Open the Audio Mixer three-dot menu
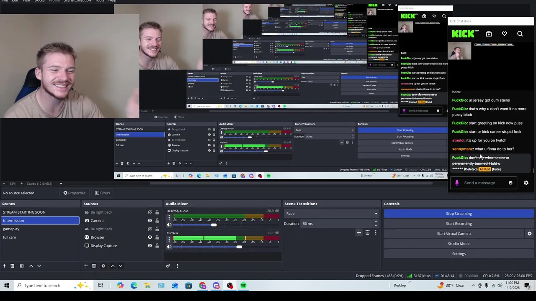Image resolution: width=536 pixels, height=301 pixels. pyautogui.click(x=177, y=266)
